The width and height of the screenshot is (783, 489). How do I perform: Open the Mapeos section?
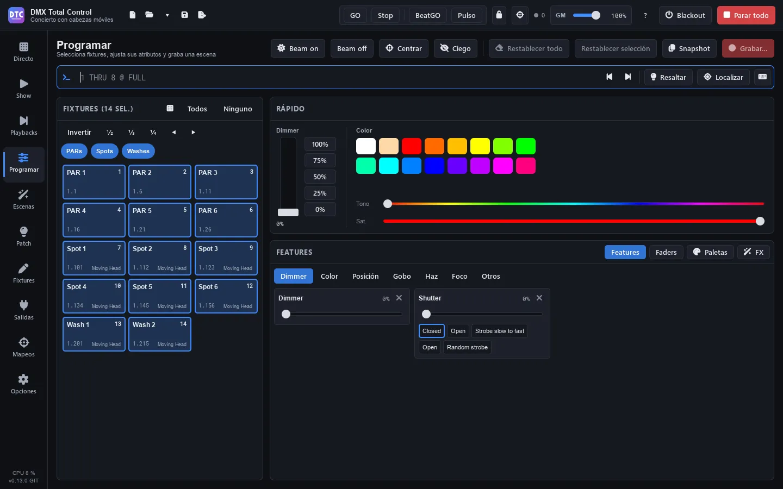[x=23, y=347]
